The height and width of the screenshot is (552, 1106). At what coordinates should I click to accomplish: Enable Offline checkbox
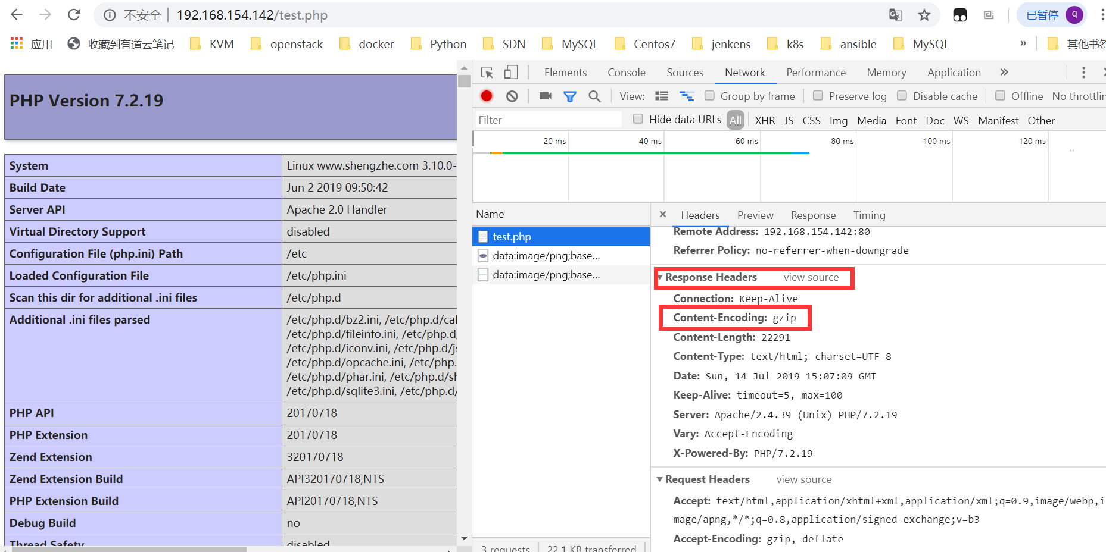coord(1000,96)
